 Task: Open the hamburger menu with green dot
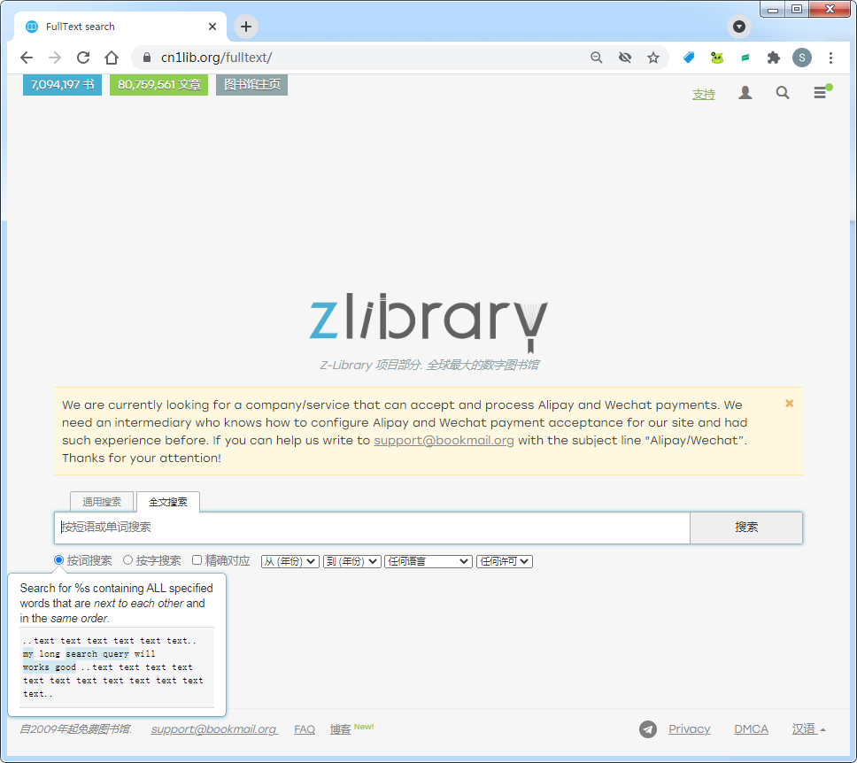822,91
